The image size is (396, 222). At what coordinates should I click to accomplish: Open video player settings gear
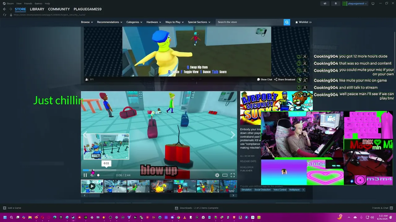click(x=217, y=175)
